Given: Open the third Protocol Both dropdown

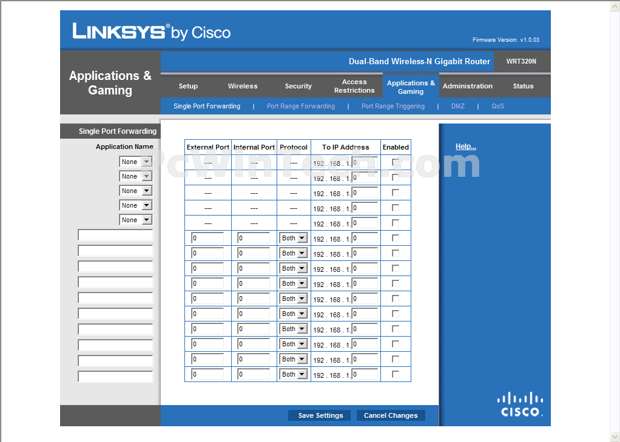Looking at the screenshot, I should click(294, 268).
